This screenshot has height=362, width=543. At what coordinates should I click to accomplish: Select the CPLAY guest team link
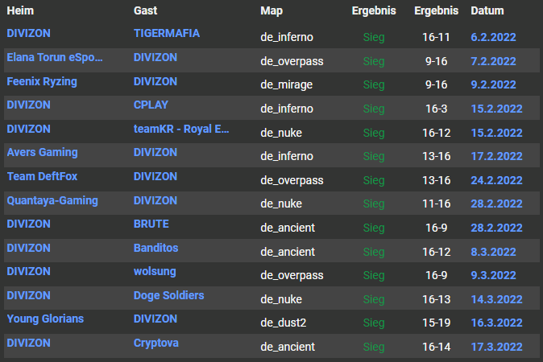point(151,105)
